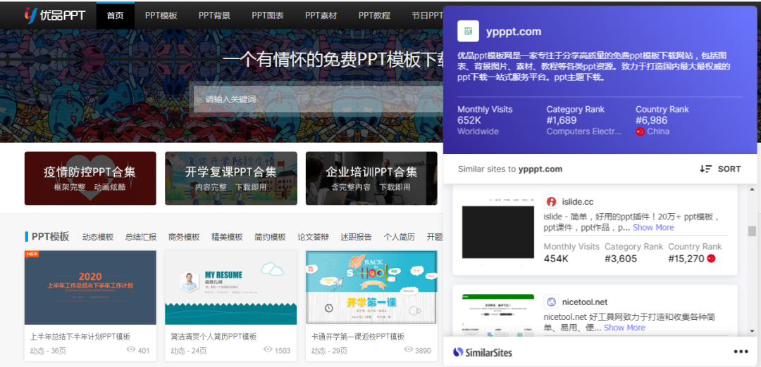Open the 首页 nav tab

coord(115,15)
